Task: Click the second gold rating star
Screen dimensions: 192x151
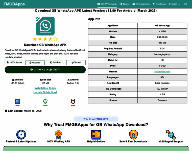Action: [x=40, y=39]
